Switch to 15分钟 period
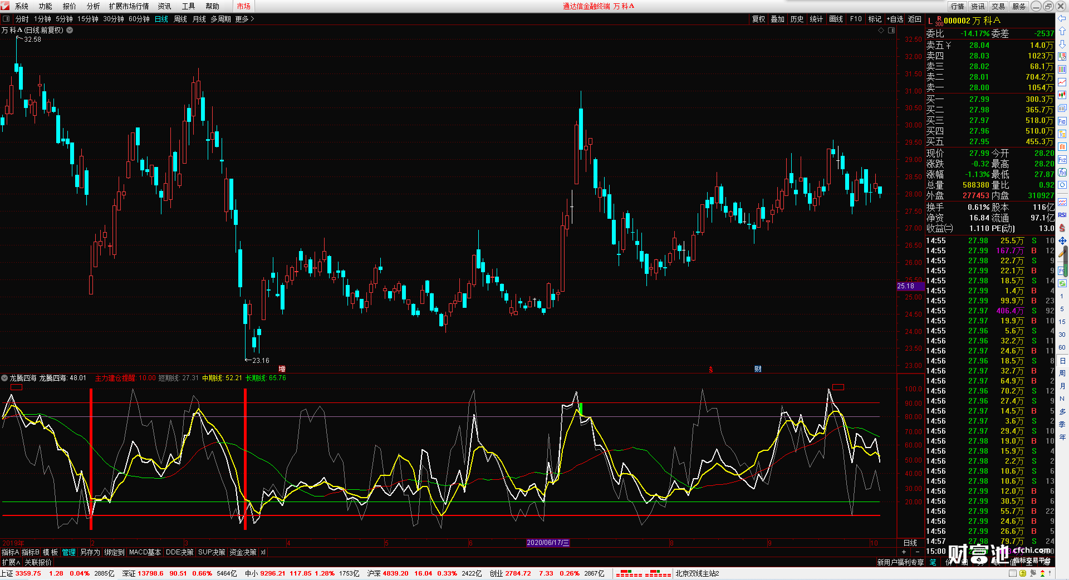The width and height of the screenshot is (1069, 580). [88, 19]
